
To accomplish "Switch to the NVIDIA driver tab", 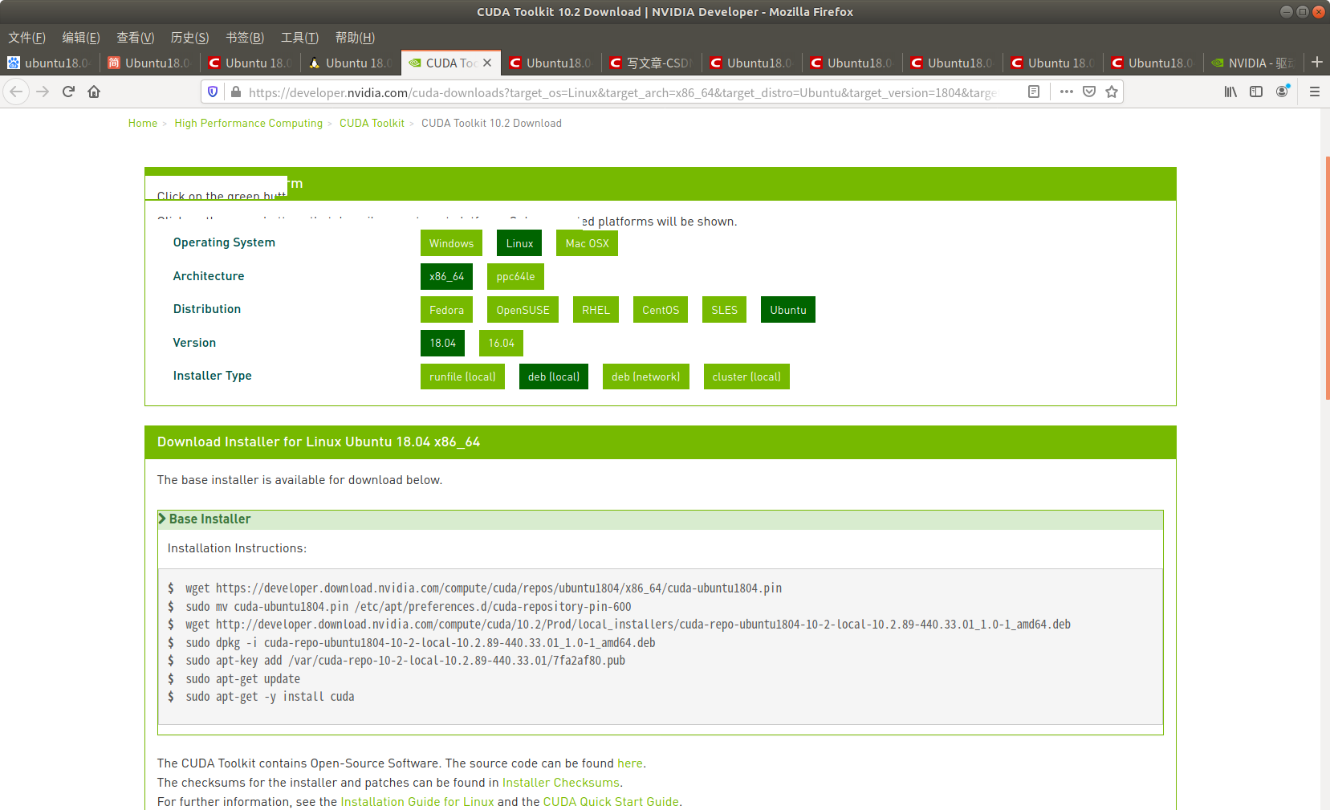I will click(x=1254, y=63).
